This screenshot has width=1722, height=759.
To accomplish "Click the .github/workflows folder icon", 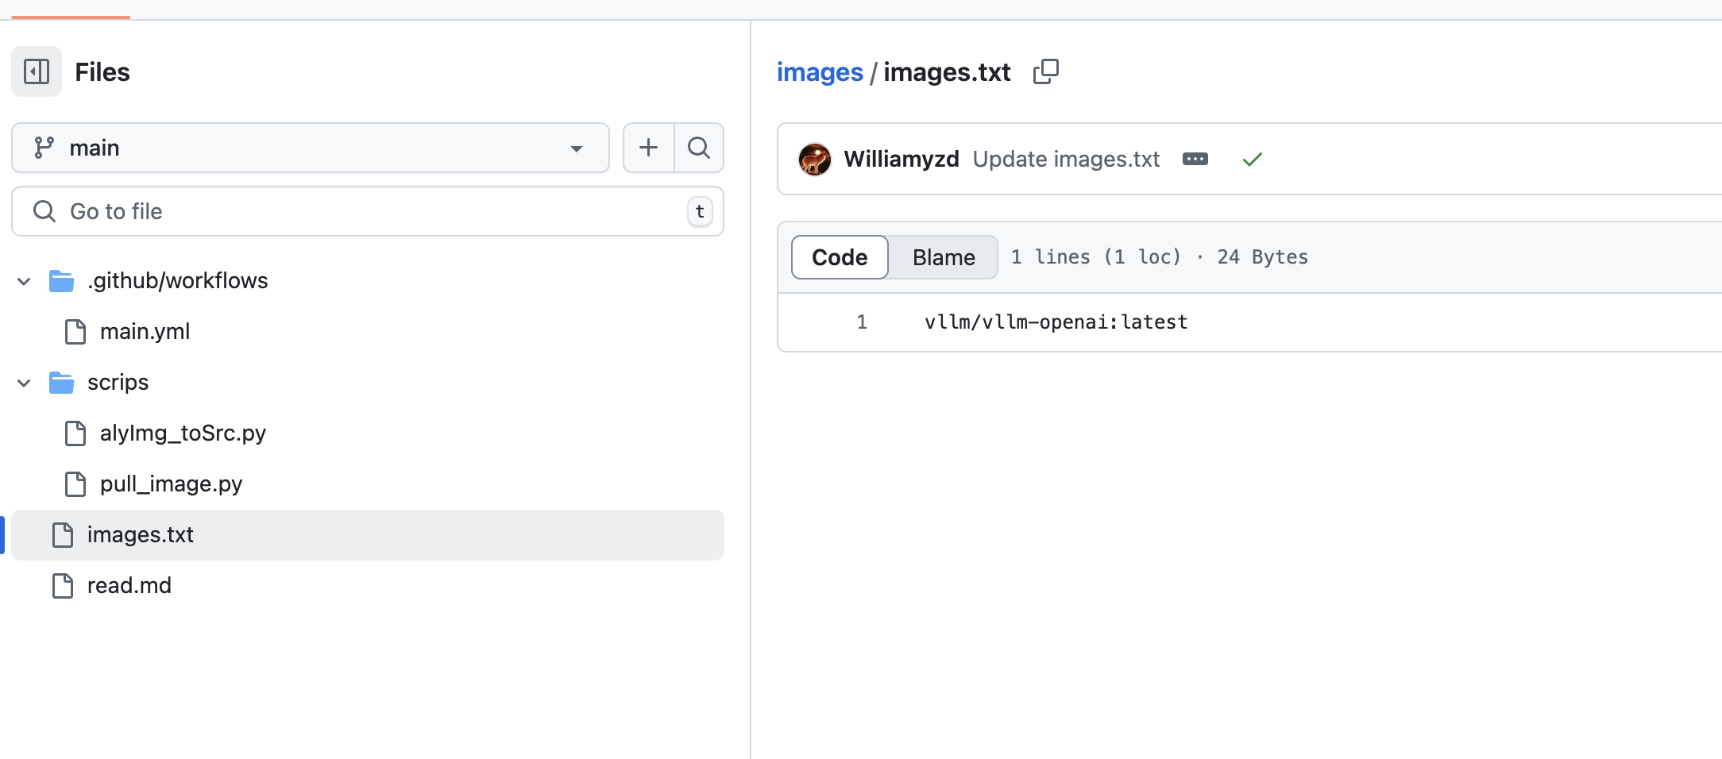I will 61,281.
